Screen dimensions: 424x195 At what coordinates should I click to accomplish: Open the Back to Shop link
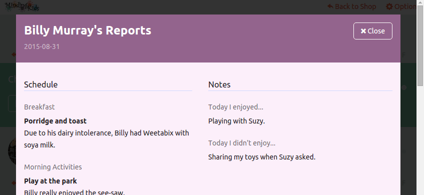click(x=351, y=6)
